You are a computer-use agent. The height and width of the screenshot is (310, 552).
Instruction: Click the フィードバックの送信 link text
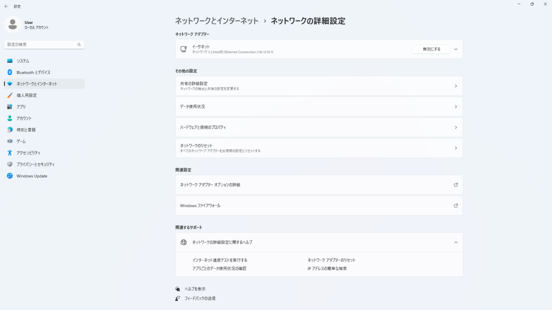click(200, 298)
